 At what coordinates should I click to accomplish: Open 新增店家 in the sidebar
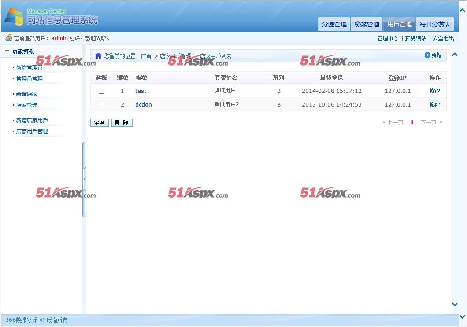tap(26, 94)
